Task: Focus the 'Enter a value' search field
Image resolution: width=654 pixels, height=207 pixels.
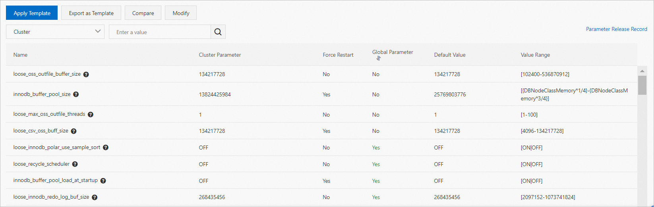Action: (x=160, y=32)
